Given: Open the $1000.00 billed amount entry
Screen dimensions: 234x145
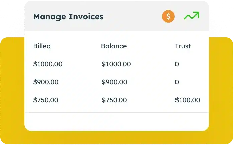Looking at the screenshot, I should (48, 64).
